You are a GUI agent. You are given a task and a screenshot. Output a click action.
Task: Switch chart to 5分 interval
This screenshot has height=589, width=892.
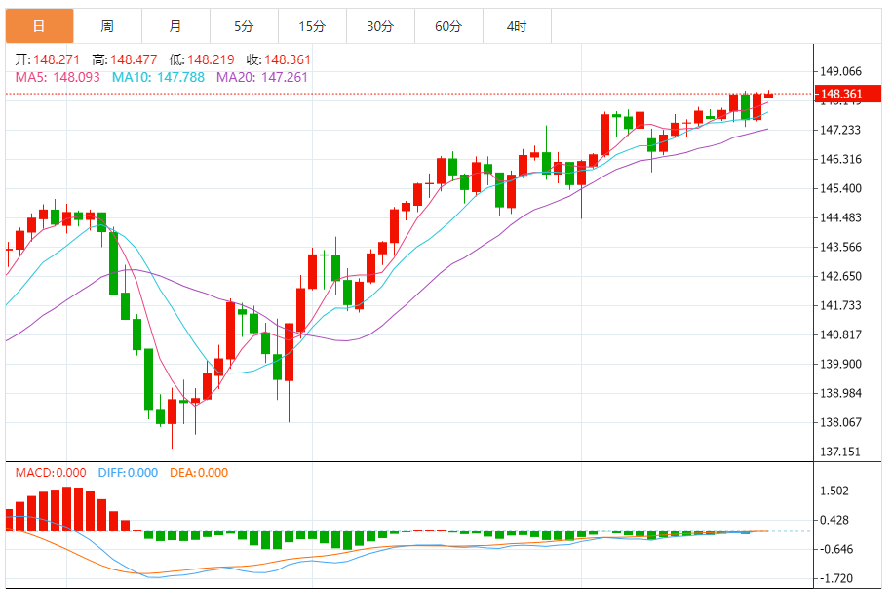(244, 26)
